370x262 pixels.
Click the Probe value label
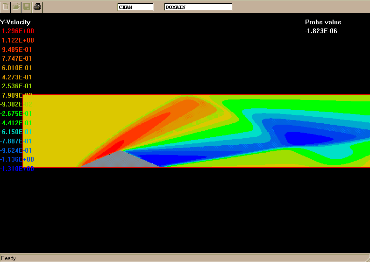[x=323, y=22]
